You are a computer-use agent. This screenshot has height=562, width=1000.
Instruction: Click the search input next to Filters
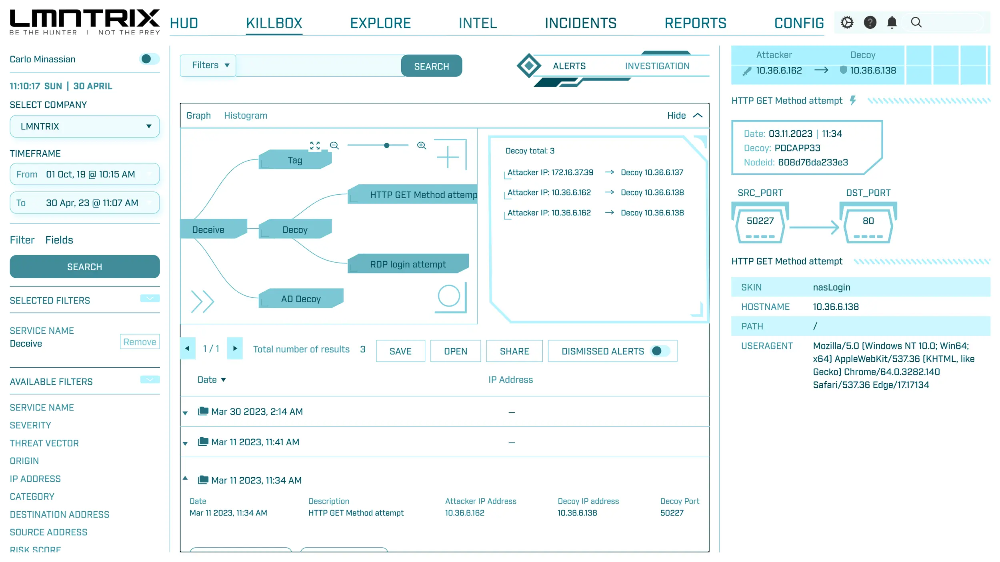coord(318,66)
